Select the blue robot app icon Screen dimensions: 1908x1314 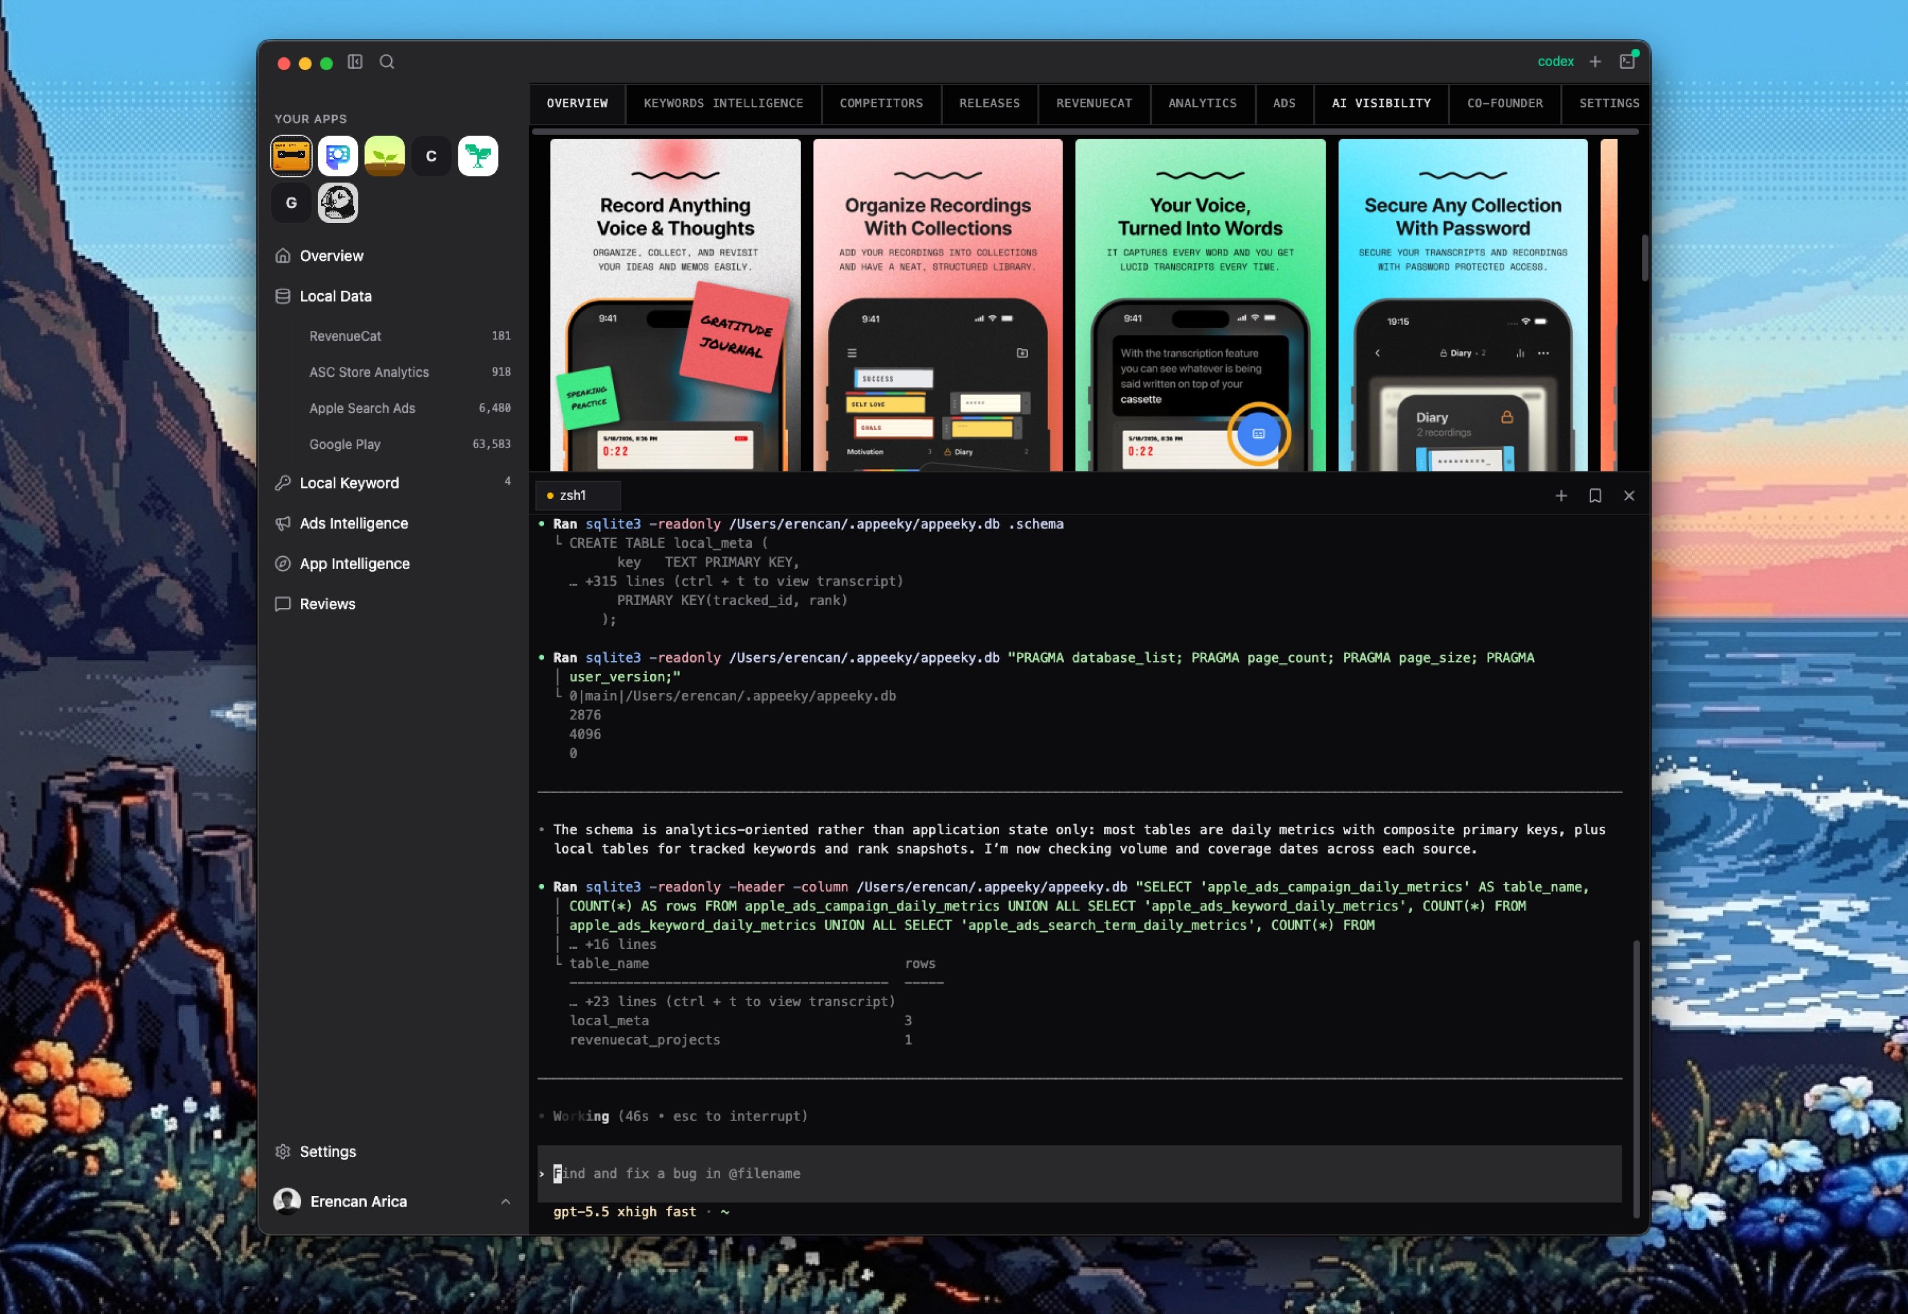(338, 156)
